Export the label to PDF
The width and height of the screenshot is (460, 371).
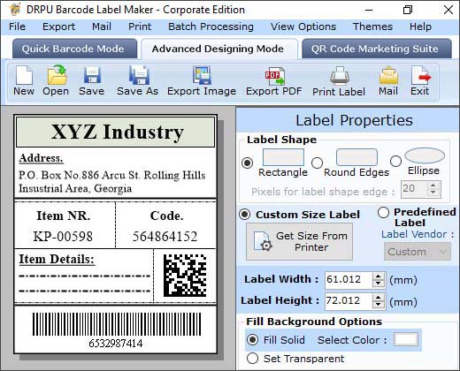(274, 81)
